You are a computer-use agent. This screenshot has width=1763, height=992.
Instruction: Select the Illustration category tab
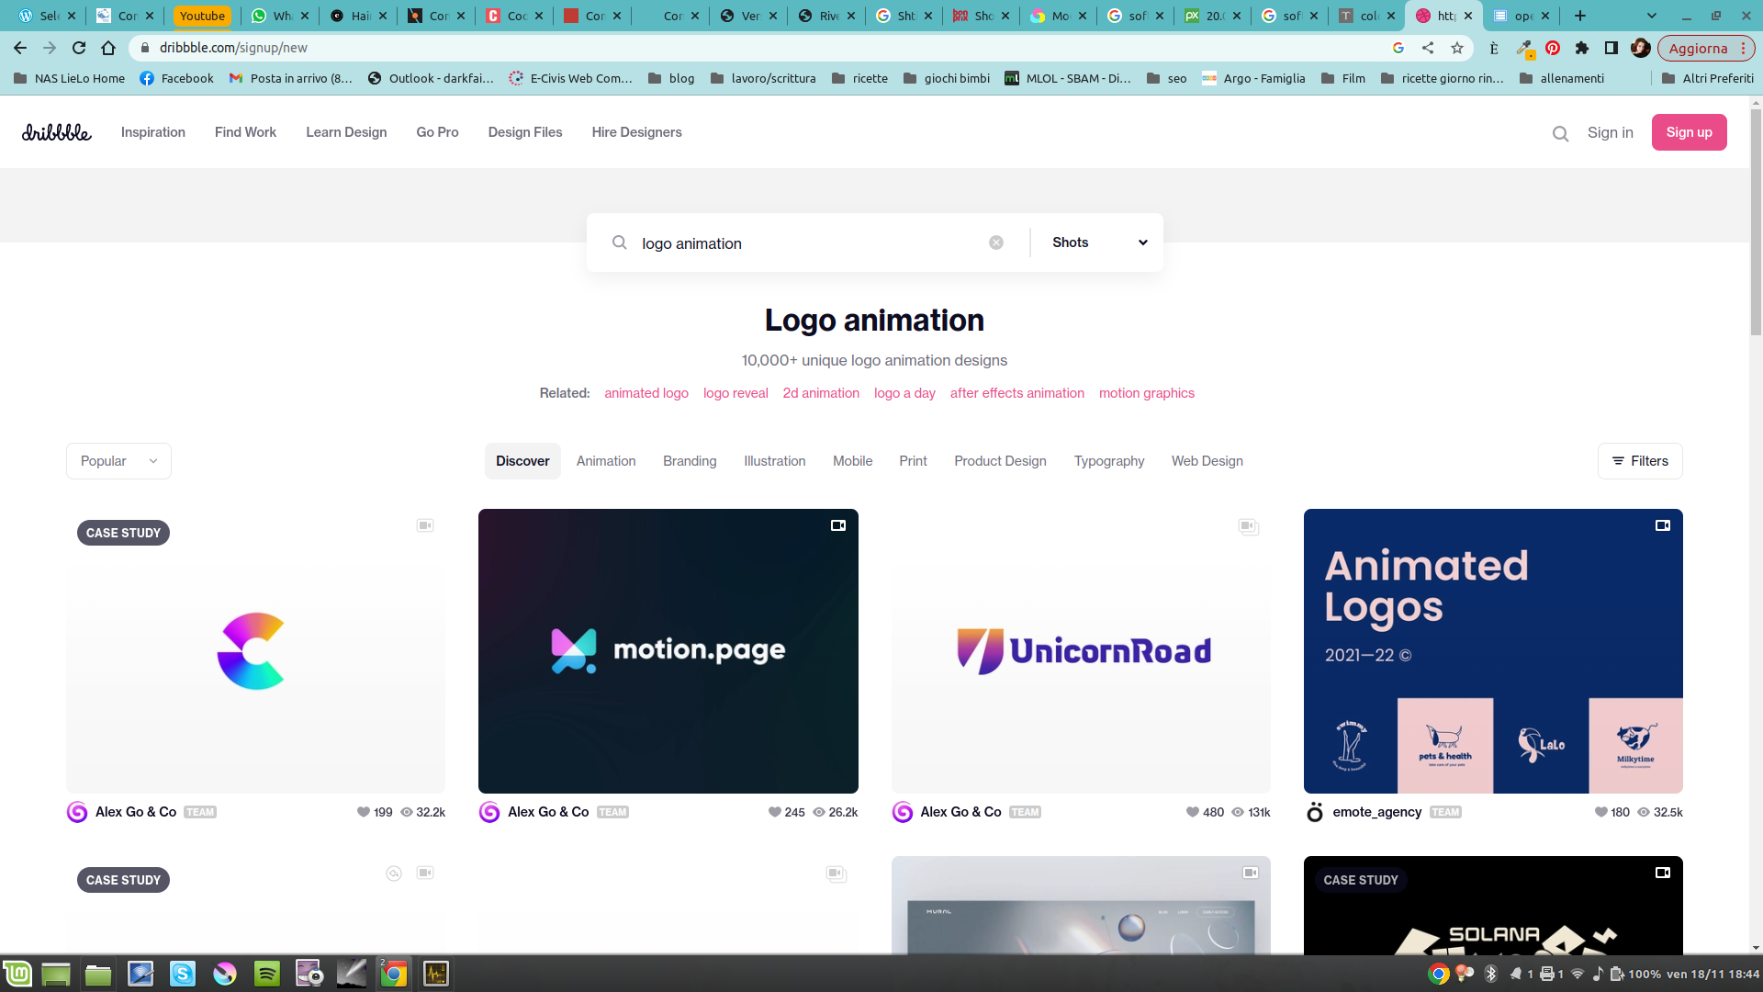[775, 461]
